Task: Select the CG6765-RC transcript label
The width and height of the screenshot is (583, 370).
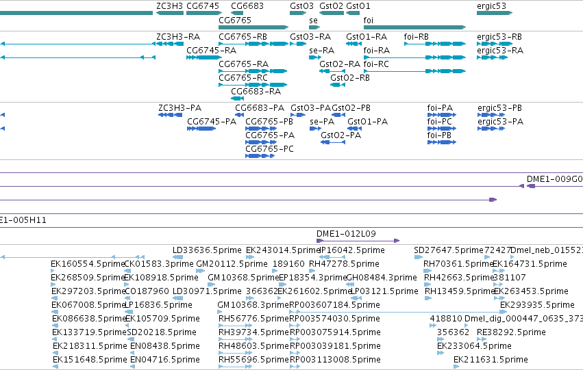Action: tap(243, 78)
